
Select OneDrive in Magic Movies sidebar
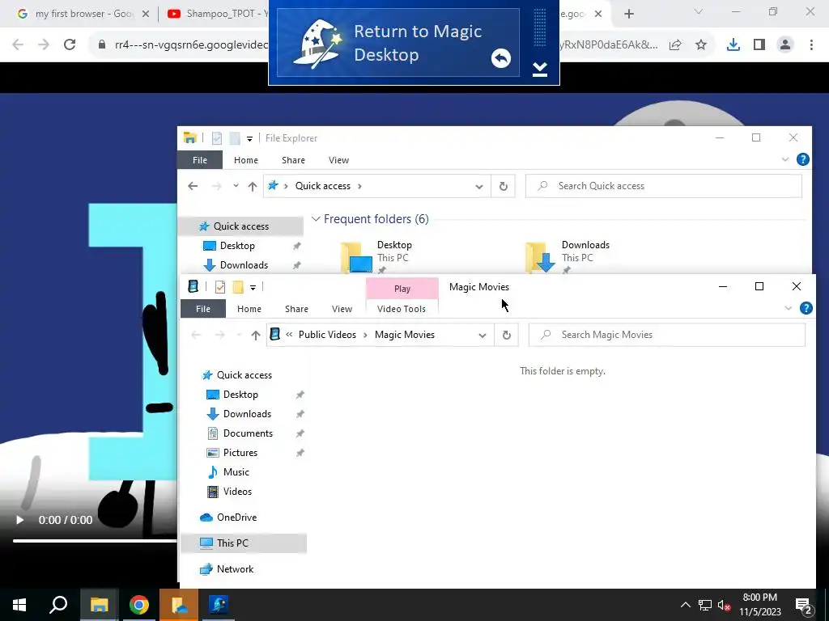(236, 517)
